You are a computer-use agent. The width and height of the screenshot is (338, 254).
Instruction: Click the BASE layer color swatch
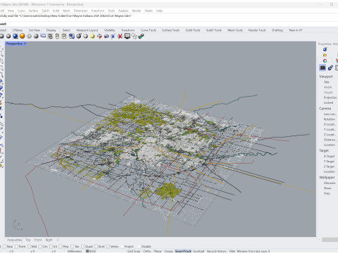coord(87,251)
